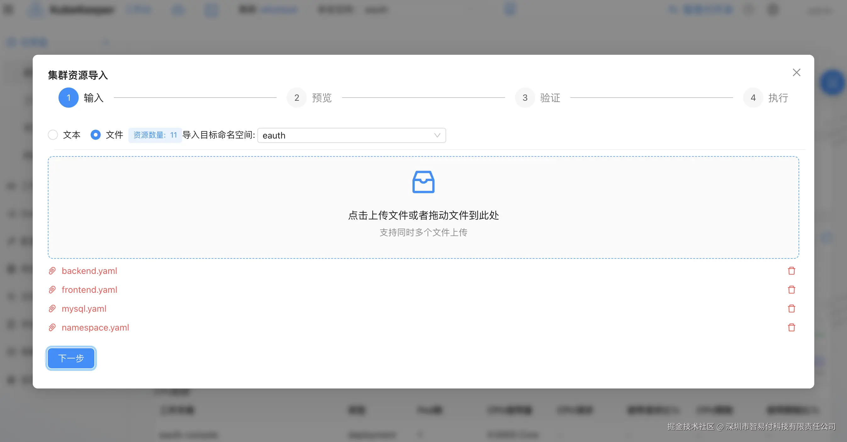Delete namespace.yaml using its trash icon
The width and height of the screenshot is (847, 442).
point(792,327)
